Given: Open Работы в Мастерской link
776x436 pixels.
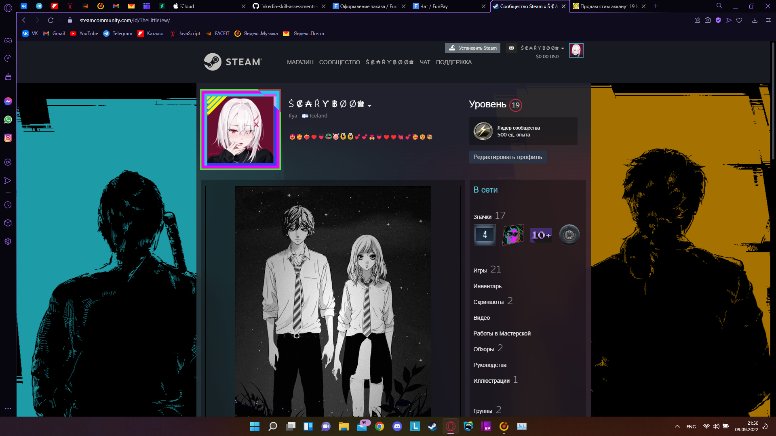Looking at the screenshot, I should point(502,333).
